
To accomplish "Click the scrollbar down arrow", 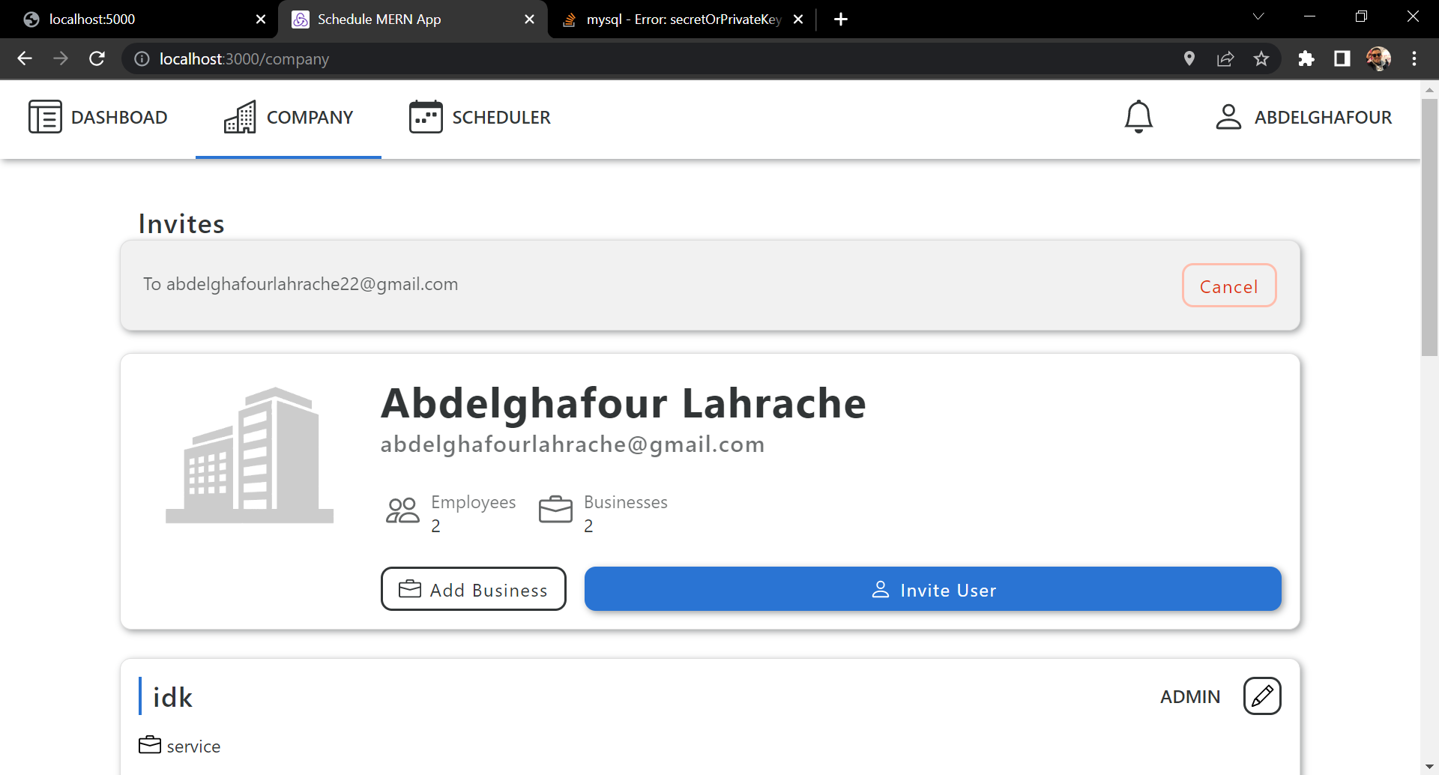I will click(x=1429, y=767).
